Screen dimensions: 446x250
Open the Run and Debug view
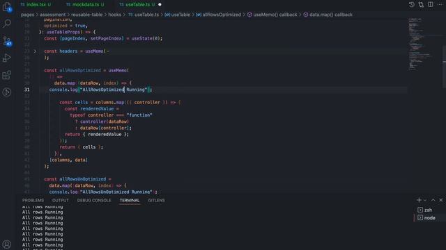(x=7, y=58)
